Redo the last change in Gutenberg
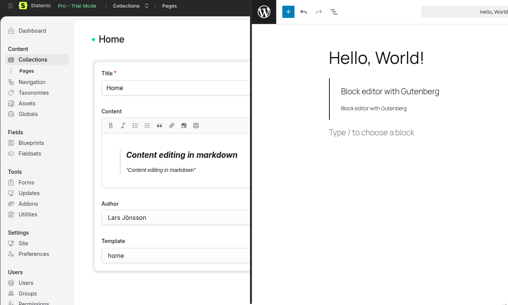This screenshot has height=305, width=508. (x=319, y=12)
